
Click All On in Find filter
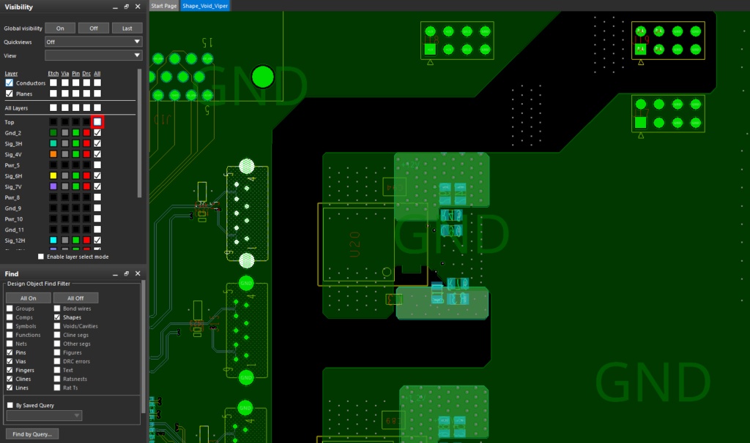pyautogui.click(x=29, y=298)
